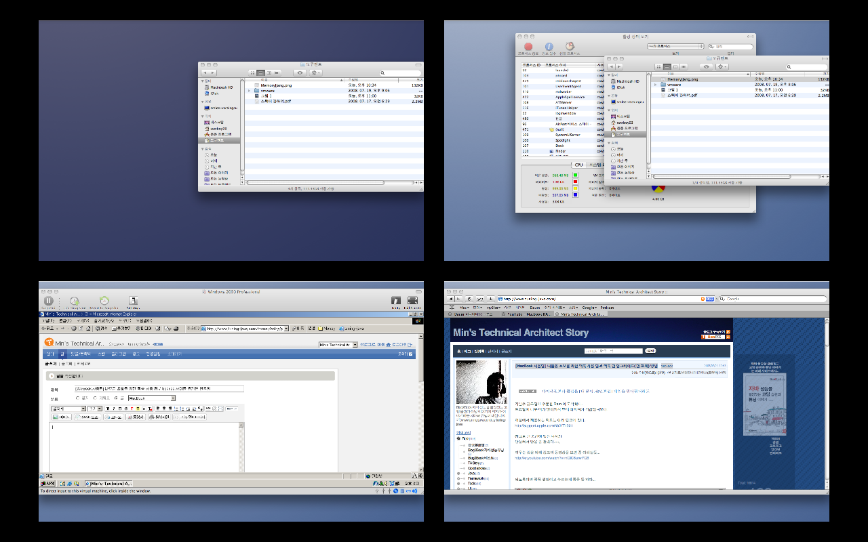
Task: Open VMware virtual machine Settings
Action: click(x=134, y=300)
